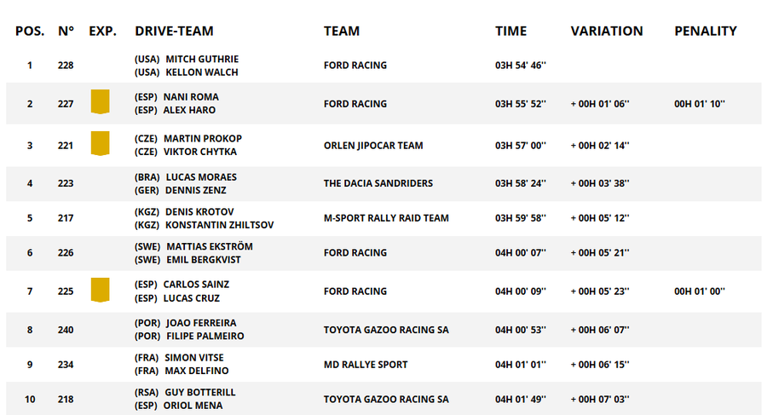The height and width of the screenshot is (415, 767).
Task: Click driver Mattias Ekström's name
Action: pos(209,246)
